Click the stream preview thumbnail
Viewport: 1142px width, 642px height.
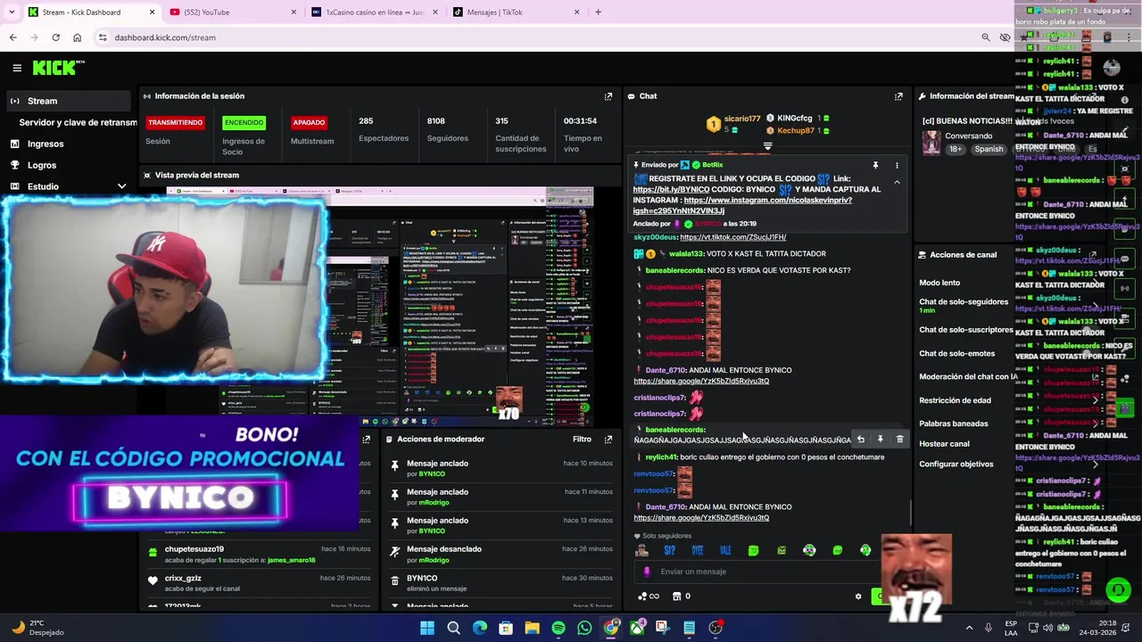pos(380,306)
